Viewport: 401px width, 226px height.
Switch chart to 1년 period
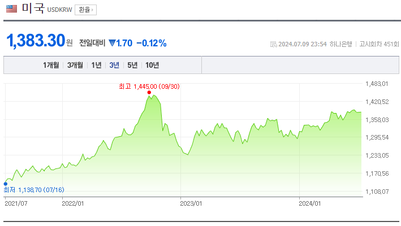pos(96,65)
